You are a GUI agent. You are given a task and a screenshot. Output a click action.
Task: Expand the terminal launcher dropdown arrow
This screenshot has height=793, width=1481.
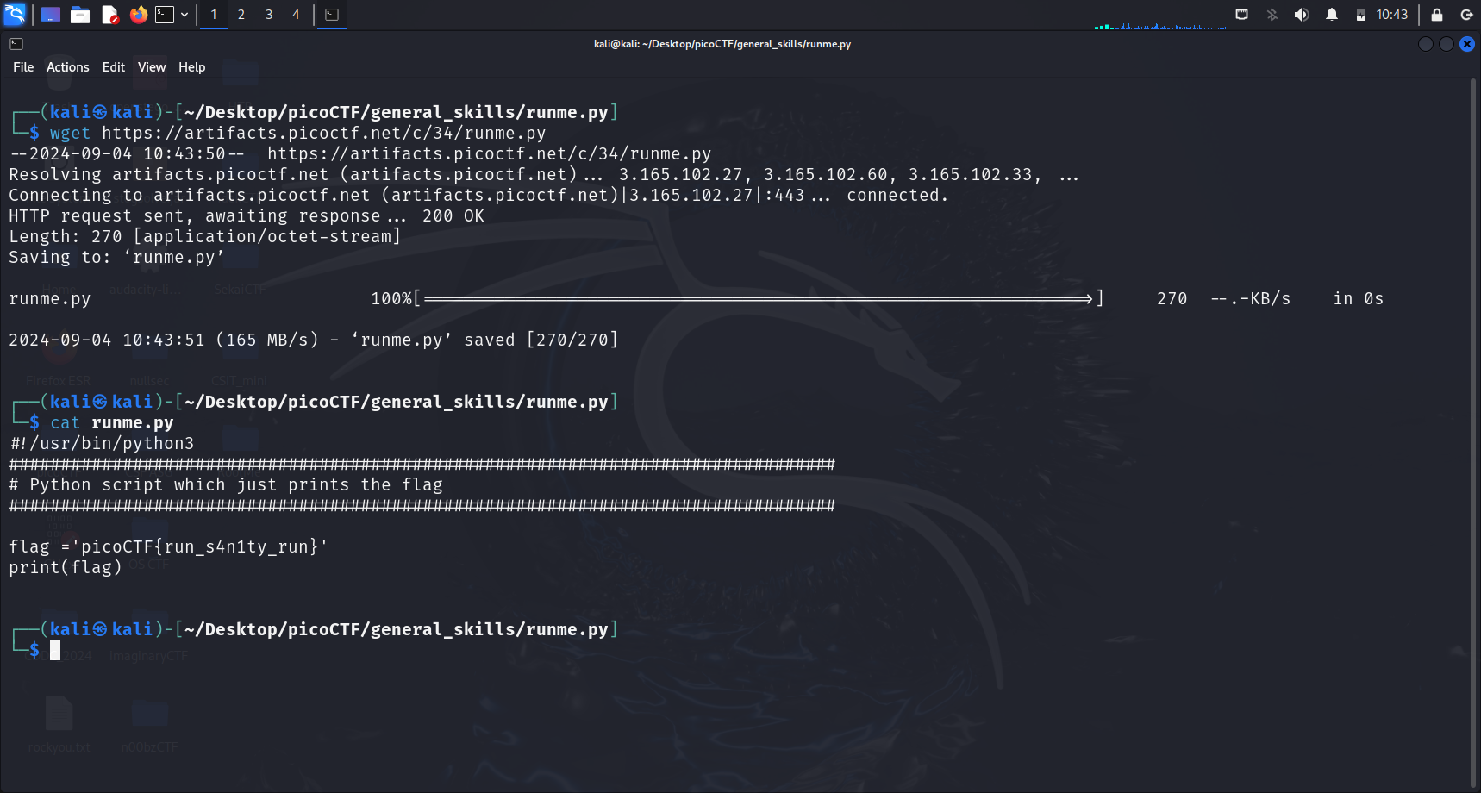(184, 15)
